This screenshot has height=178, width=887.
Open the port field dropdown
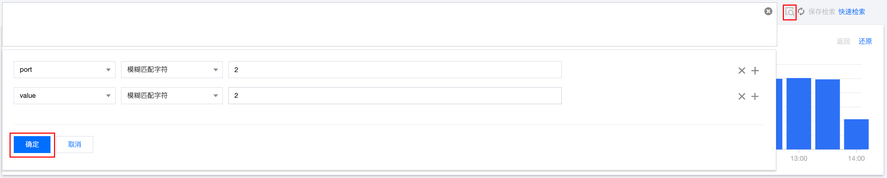pyautogui.click(x=65, y=70)
